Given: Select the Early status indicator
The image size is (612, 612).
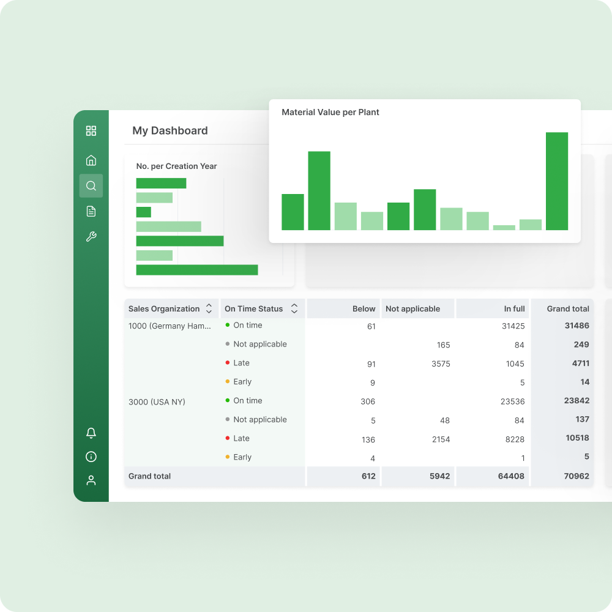Looking at the screenshot, I should click(227, 381).
